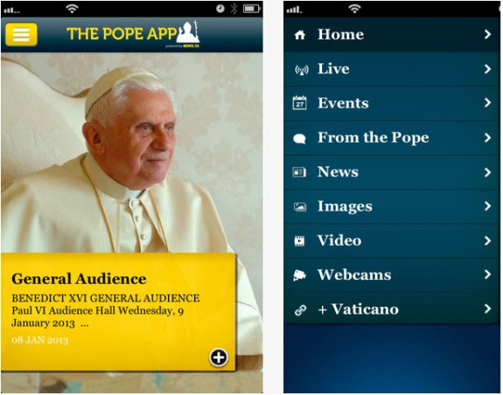Expand the General Audience plus button
Screen dimensions: 503x395
pyautogui.click(x=219, y=357)
